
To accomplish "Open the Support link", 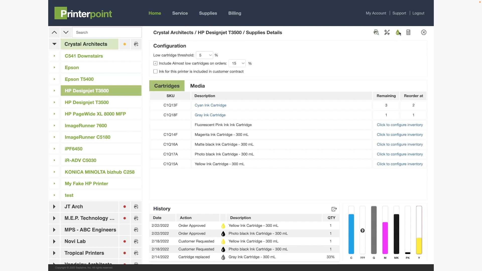I will [399, 13].
